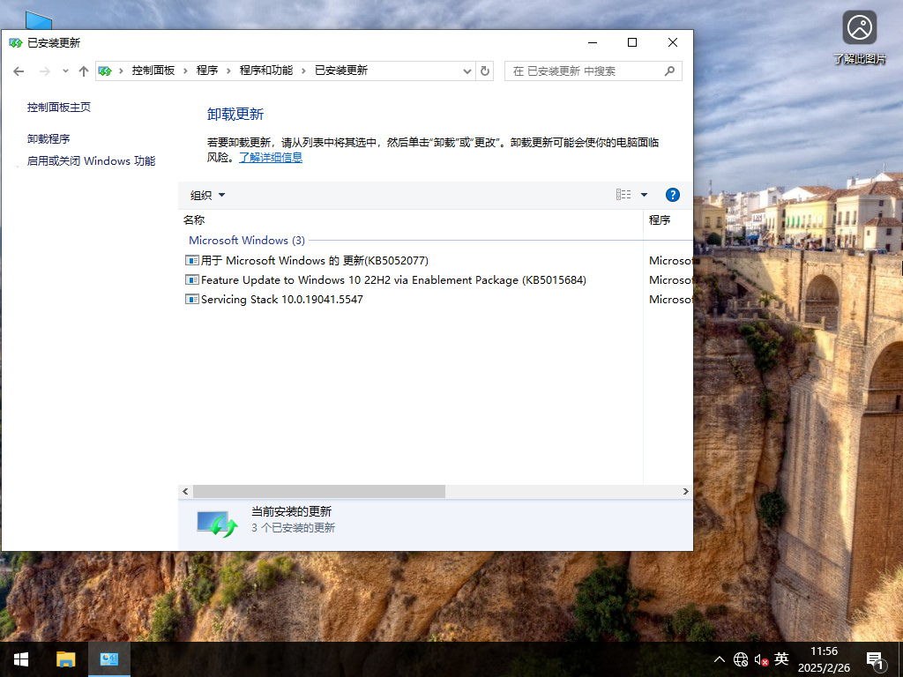Click the back navigation arrow
903x677 pixels.
pos(19,71)
